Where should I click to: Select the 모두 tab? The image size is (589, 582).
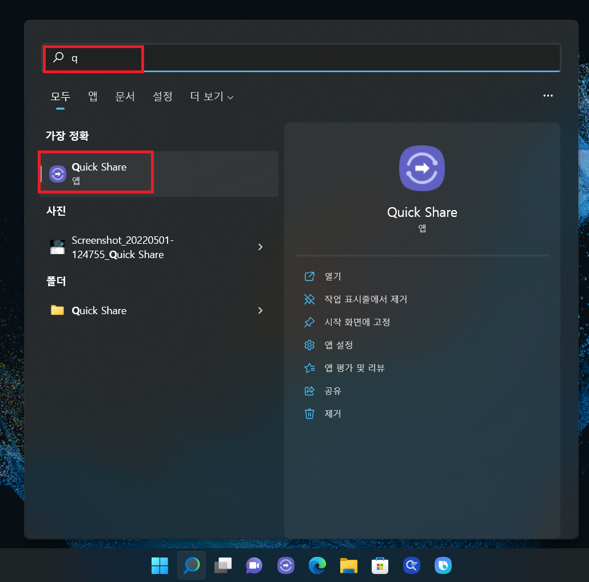61,96
